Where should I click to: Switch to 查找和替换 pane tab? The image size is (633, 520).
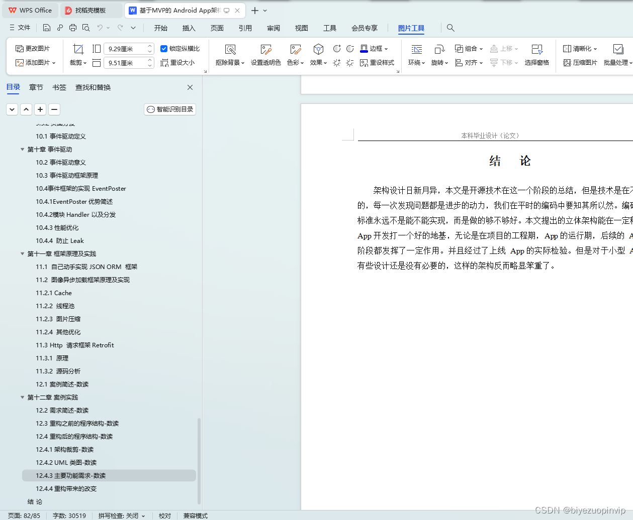tap(93, 87)
